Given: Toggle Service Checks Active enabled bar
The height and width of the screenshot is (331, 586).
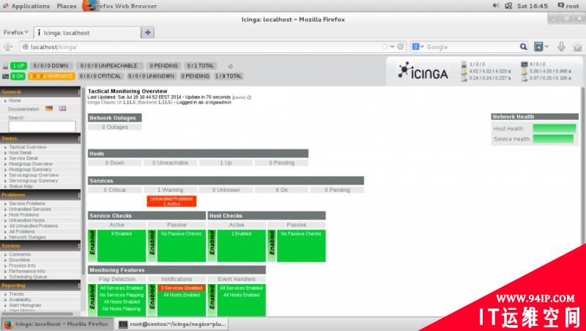Looking at the screenshot, I should pyautogui.click(x=92, y=246).
